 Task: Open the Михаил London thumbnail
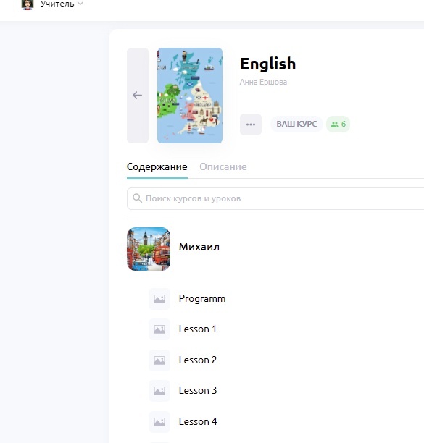click(x=149, y=249)
